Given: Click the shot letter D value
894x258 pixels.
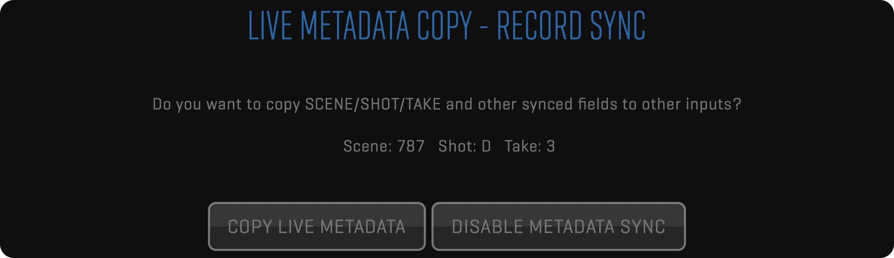Looking at the screenshot, I should [486, 147].
